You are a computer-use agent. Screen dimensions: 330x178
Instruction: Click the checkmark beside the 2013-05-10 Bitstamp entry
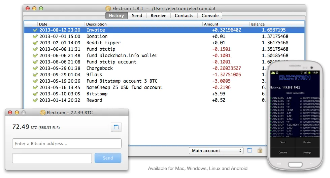pyautogui.click(x=35, y=94)
